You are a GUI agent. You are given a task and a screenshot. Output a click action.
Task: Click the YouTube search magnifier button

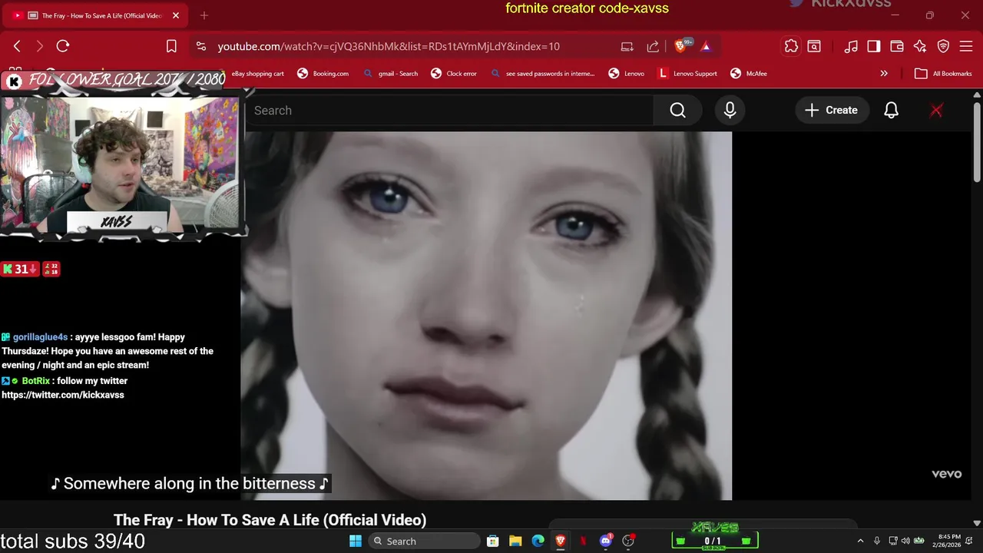pos(677,111)
